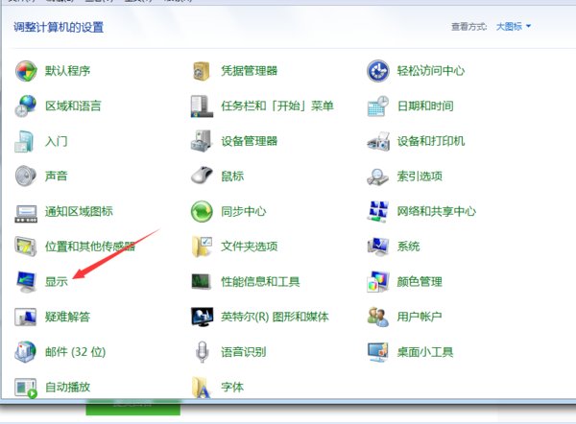
Task: Click the 用户帐户 link
Action: (x=420, y=318)
